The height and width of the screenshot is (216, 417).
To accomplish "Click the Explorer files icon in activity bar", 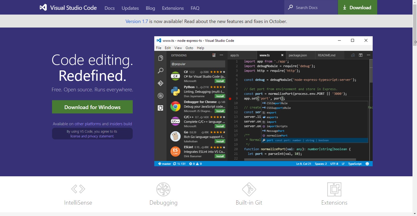I will click(161, 58).
